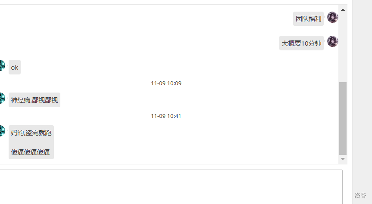The image size is (372, 204).
Task: Click the avatar beside the 团队福利 message
Action: coord(332,18)
